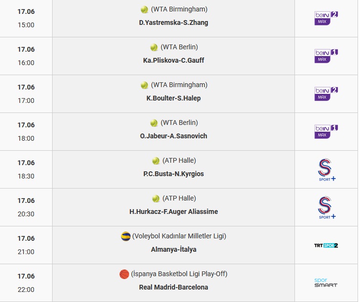Click the H.Hurkacz-F.Auger Aliassime match title

click(x=174, y=212)
